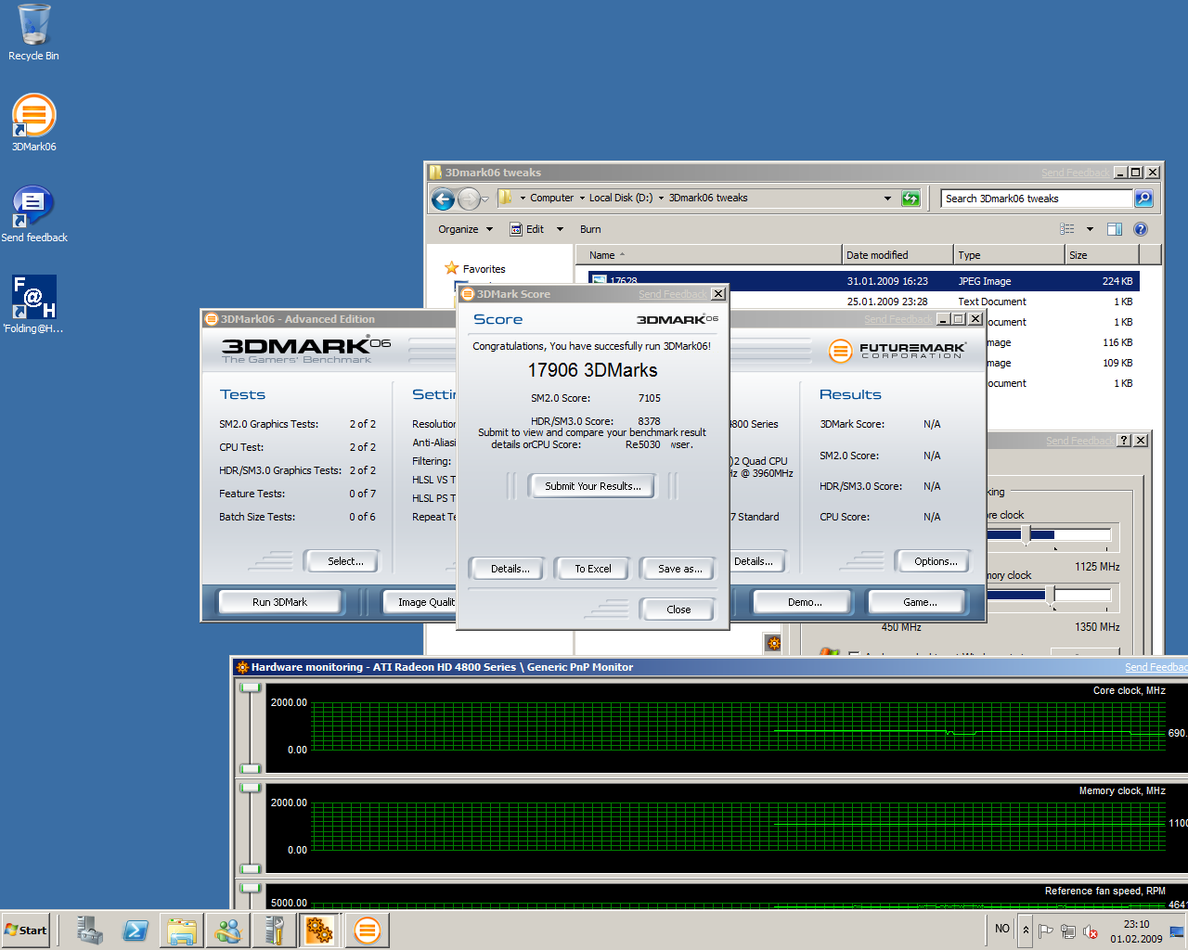Open the Folding@Home desktop shortcut
The image size is (1188, 950).
(34, 304)
